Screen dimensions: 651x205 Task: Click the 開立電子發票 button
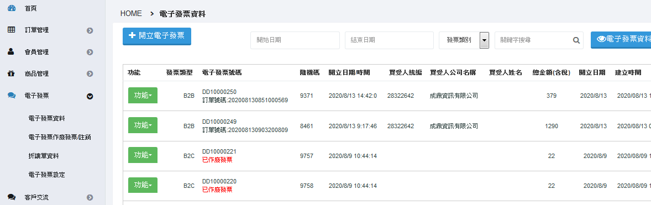pyautogui.click(x=157, y=36)
